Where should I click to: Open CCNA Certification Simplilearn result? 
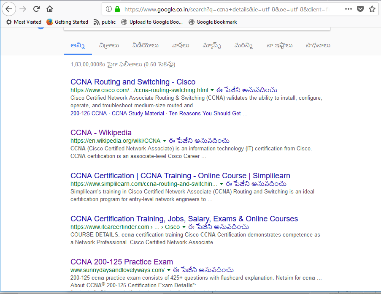tap(180, 176)
